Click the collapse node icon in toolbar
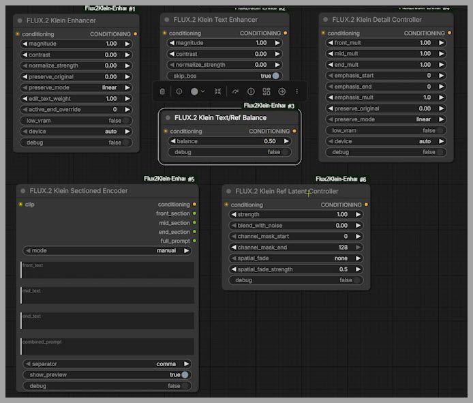 tap(217, 91)
